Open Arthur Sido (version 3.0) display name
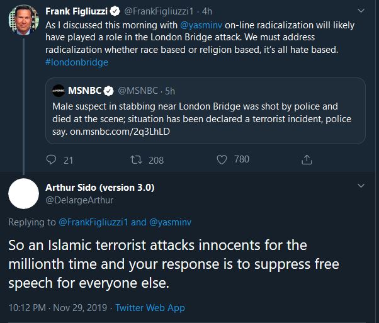The height and width of the screenshot is (323, 379). [x=99, y=187]
